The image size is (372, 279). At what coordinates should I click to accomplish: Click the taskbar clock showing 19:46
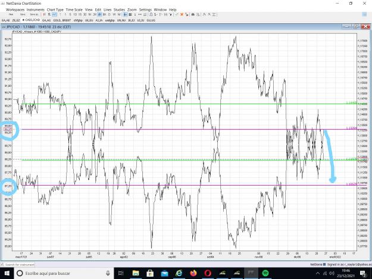click(x=346, y=273)
